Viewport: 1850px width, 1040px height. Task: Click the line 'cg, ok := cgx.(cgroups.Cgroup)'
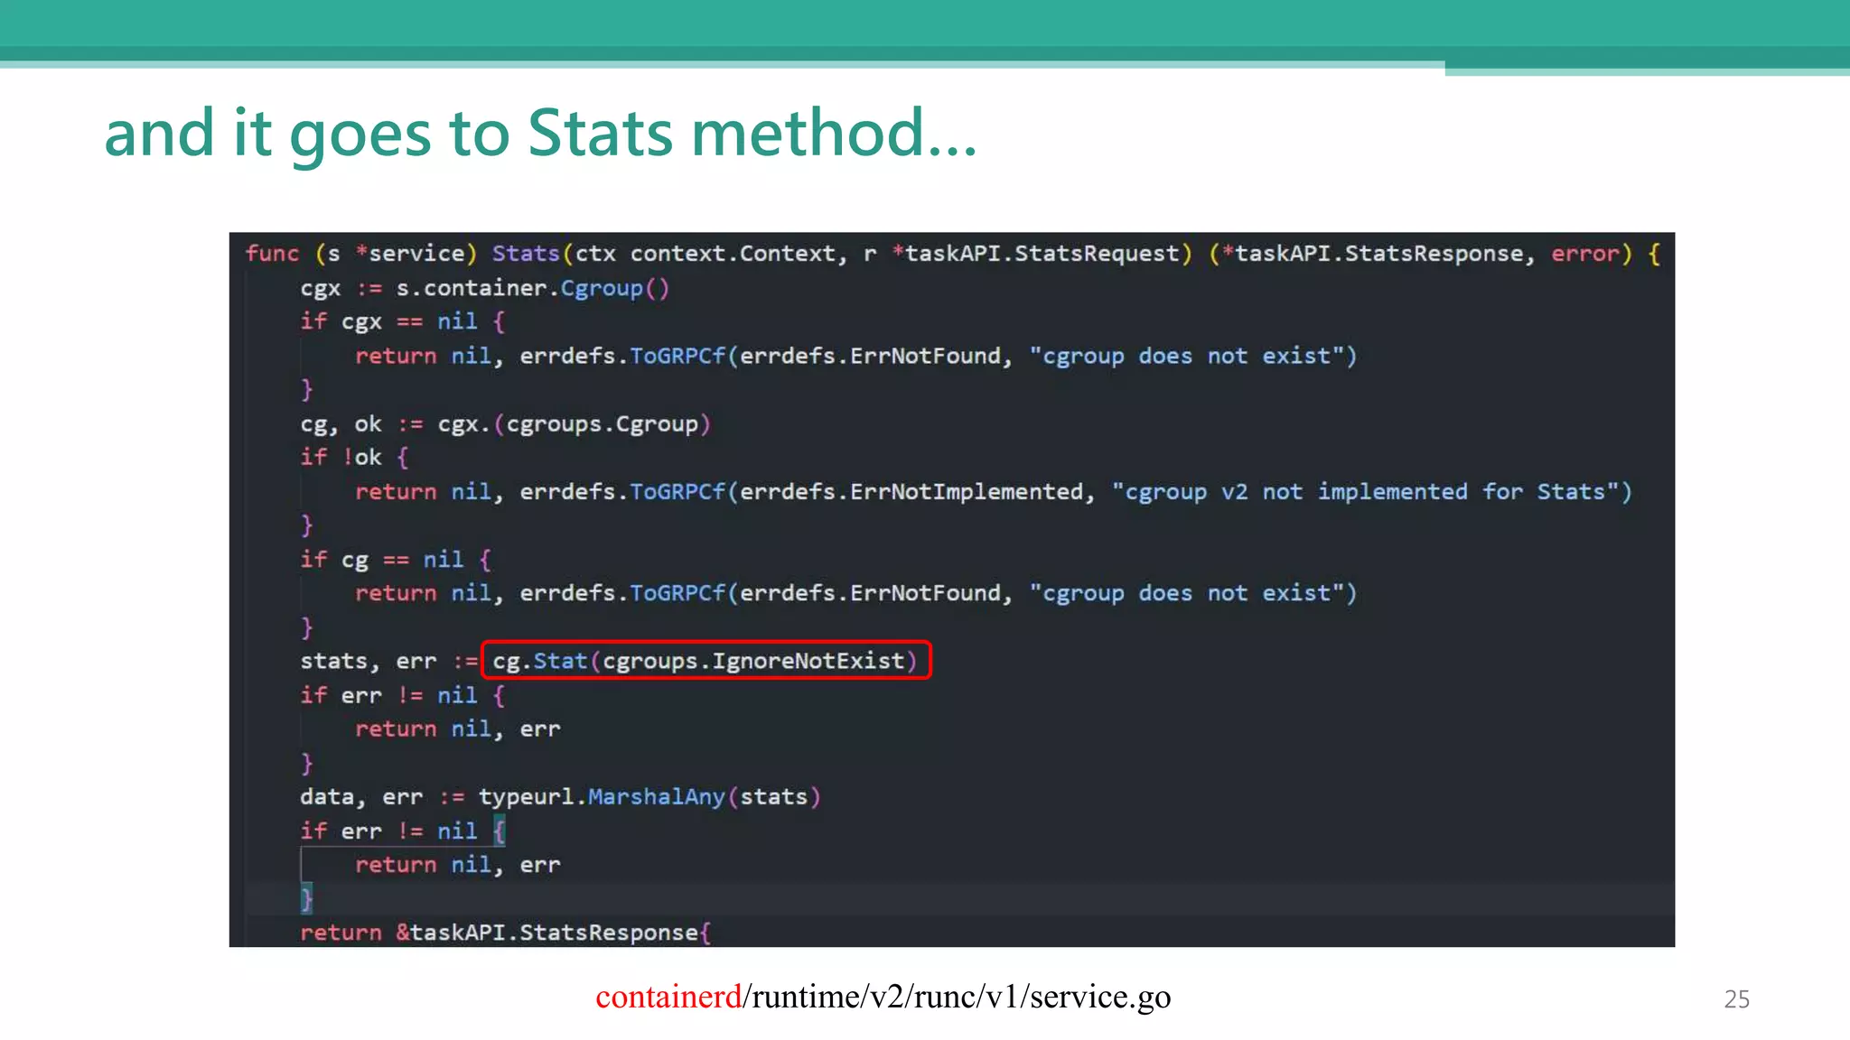tap(506, 424)
